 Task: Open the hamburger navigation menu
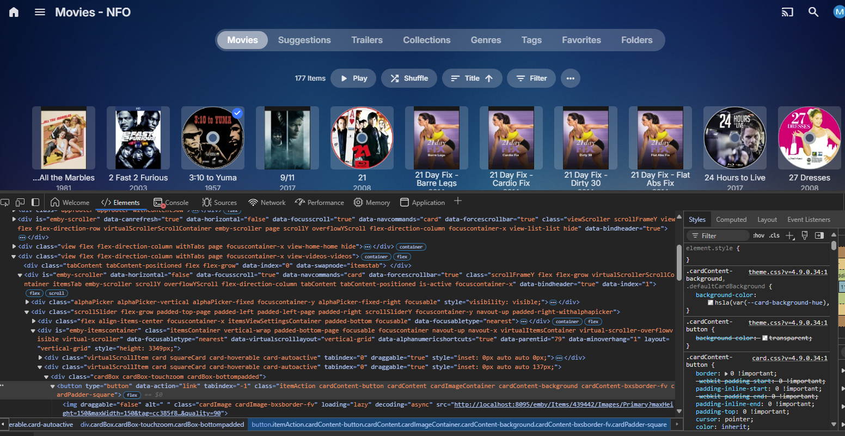point(40,12)
